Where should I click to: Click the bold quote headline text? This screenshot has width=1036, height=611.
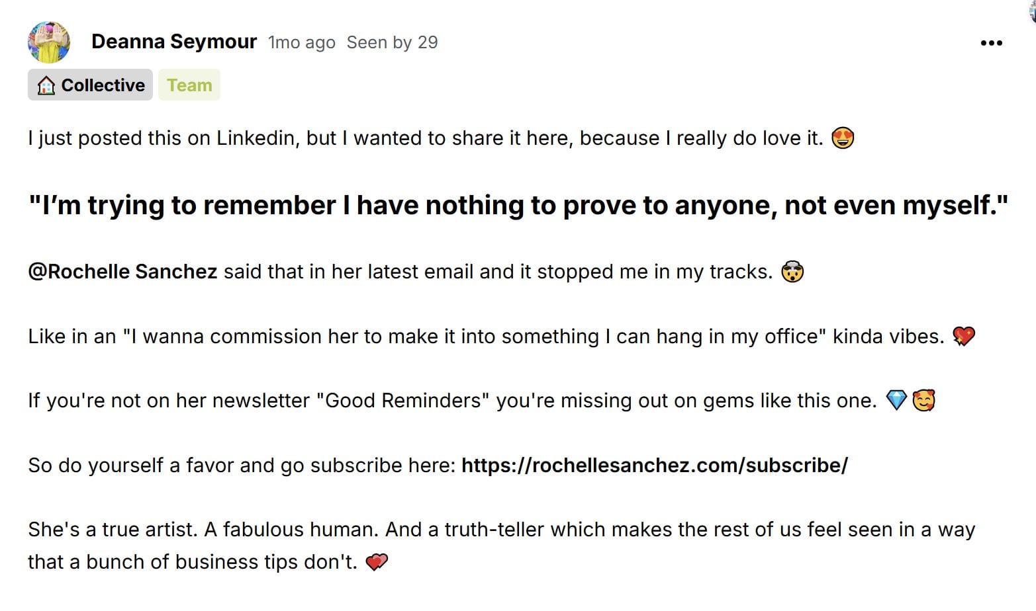click(516, 205)
